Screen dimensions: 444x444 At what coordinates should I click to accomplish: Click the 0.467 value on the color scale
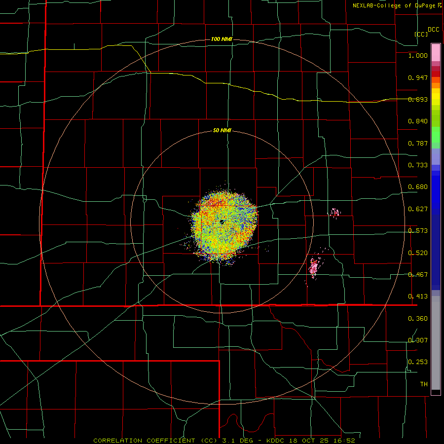pos(418,275)
